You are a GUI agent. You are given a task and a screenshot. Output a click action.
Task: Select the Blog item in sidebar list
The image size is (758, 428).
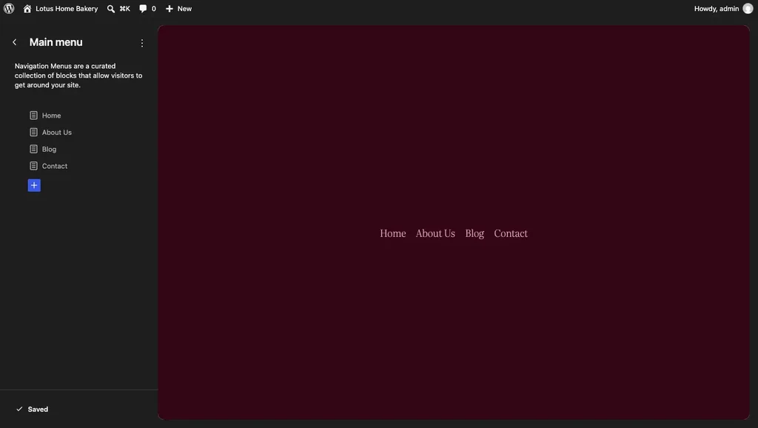tap(49, 150)
